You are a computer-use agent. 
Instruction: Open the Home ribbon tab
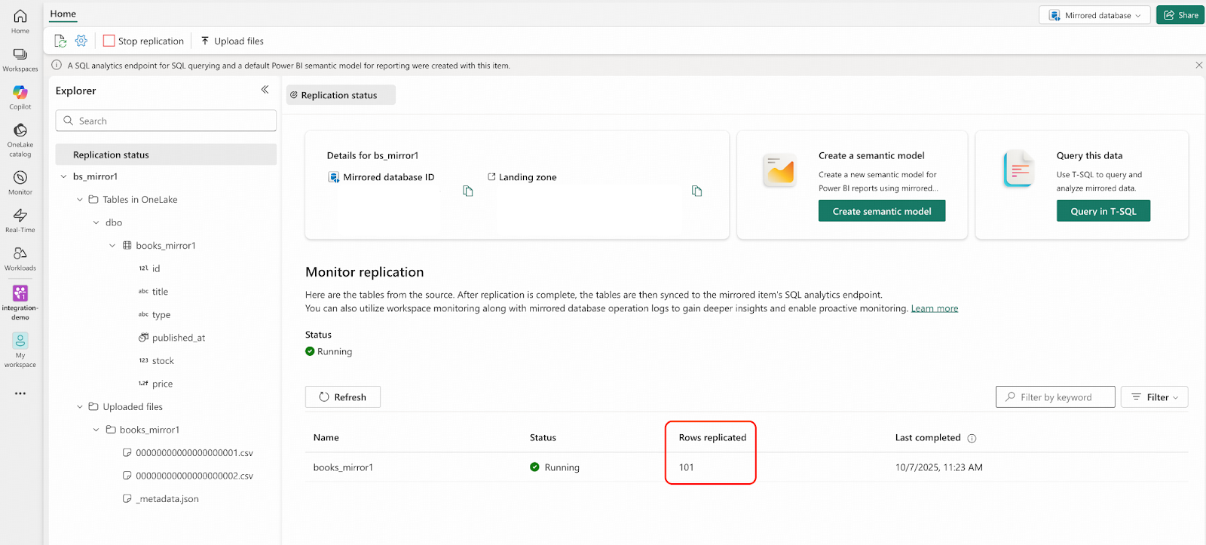click(x=63, y=14)
